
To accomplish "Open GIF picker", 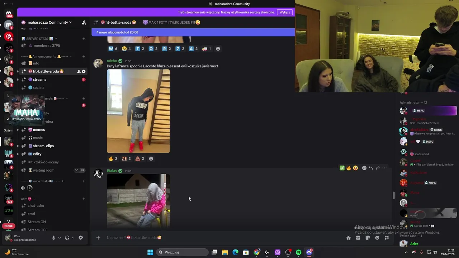I will point(358,238).
